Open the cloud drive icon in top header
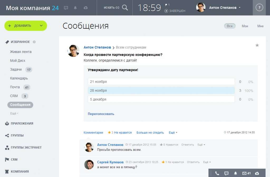Viewport: 270px width, 177px height. (x=86, y=8)
